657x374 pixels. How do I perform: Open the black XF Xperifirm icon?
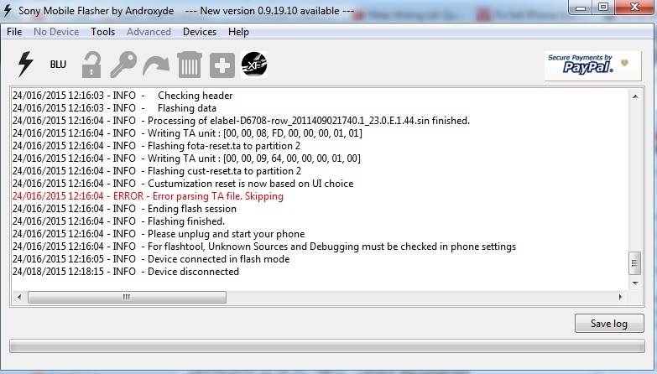(254, 65)
